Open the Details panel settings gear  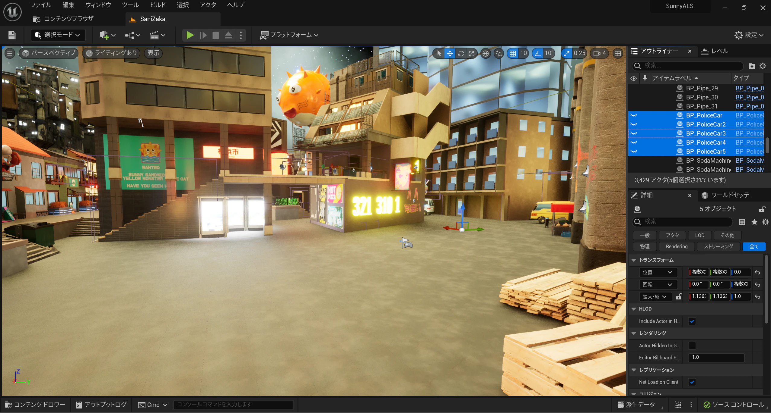click(766, 222)
